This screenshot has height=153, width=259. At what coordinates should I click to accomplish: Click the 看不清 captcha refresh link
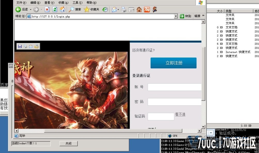[180, 114]
